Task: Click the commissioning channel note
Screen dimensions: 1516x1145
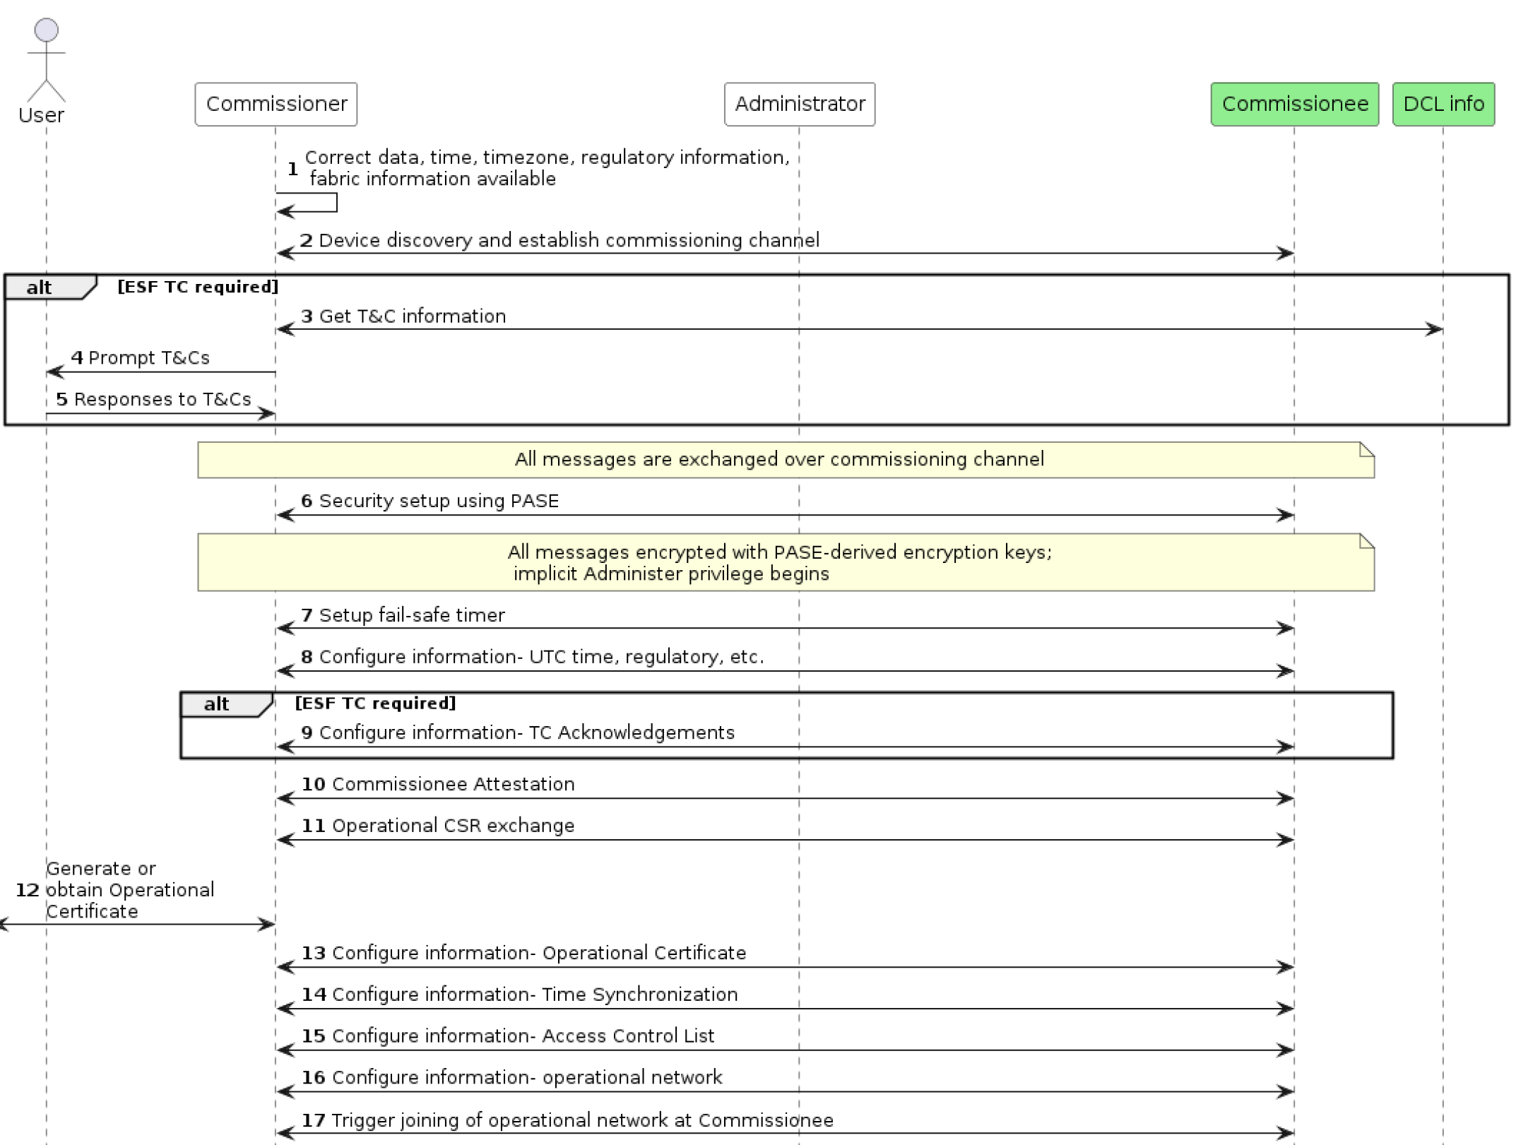Action: point(778,460)
